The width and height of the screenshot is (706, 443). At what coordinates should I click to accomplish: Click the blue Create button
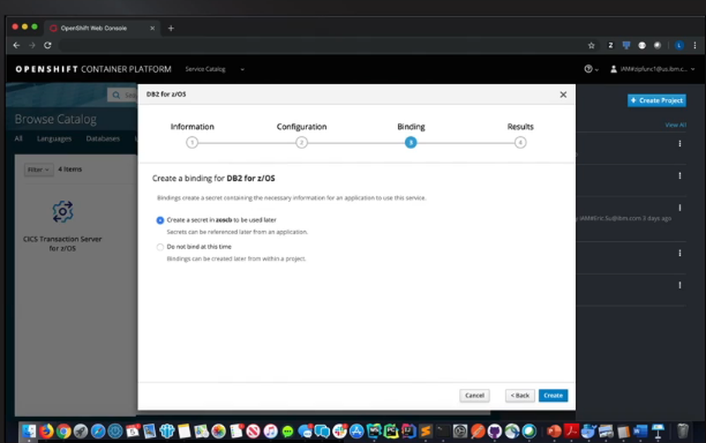(x=553, y=395)
